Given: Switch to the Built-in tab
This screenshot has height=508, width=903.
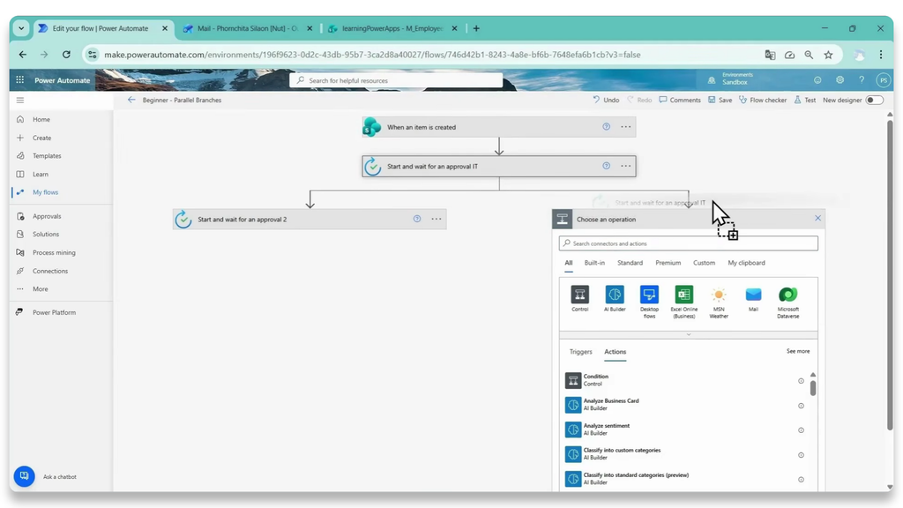Looking at the screenshot, I should (594, 263).
